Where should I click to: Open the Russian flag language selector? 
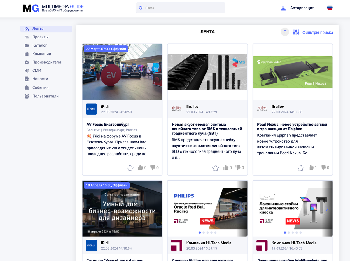click(330, 8)
